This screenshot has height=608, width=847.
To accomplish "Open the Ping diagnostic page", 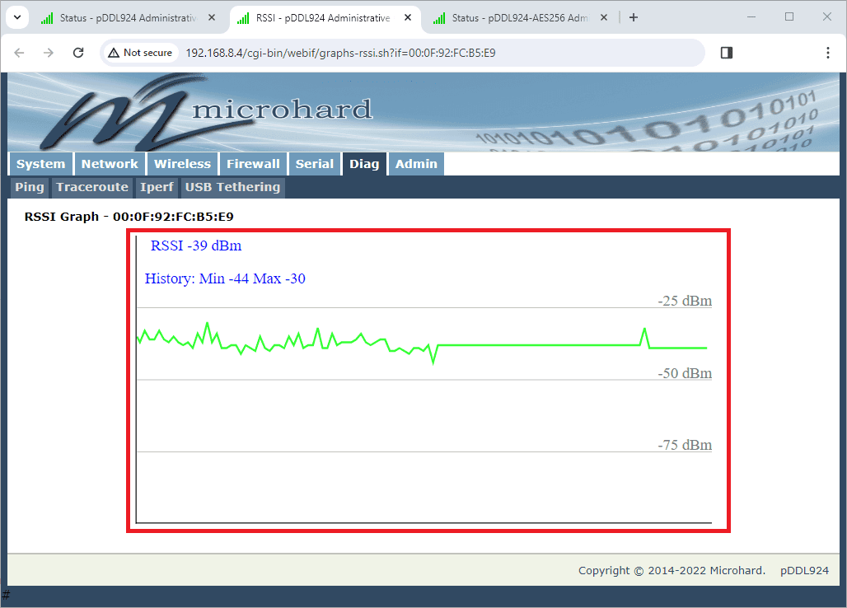I will (30, 187).
